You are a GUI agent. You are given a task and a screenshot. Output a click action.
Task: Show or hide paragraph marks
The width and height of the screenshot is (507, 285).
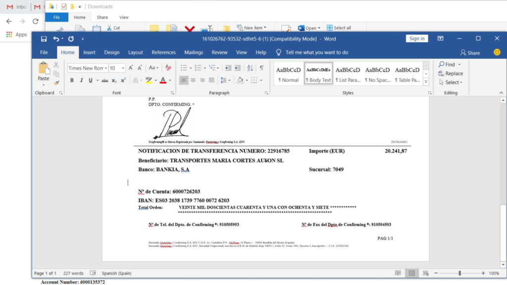[261, 68]
